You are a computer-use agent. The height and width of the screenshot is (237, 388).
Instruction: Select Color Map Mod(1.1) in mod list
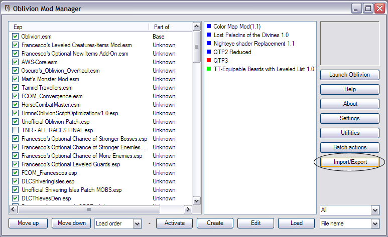click(x=237, y=27)
